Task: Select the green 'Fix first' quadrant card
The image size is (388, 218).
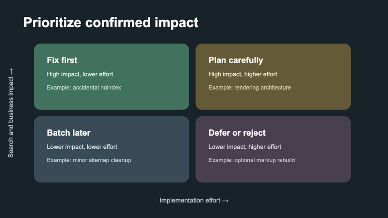Action: click(112, 77)
